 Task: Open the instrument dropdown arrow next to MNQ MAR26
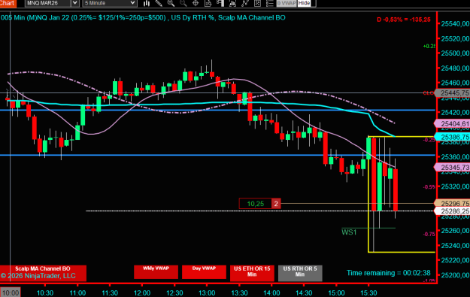point(75,3)
